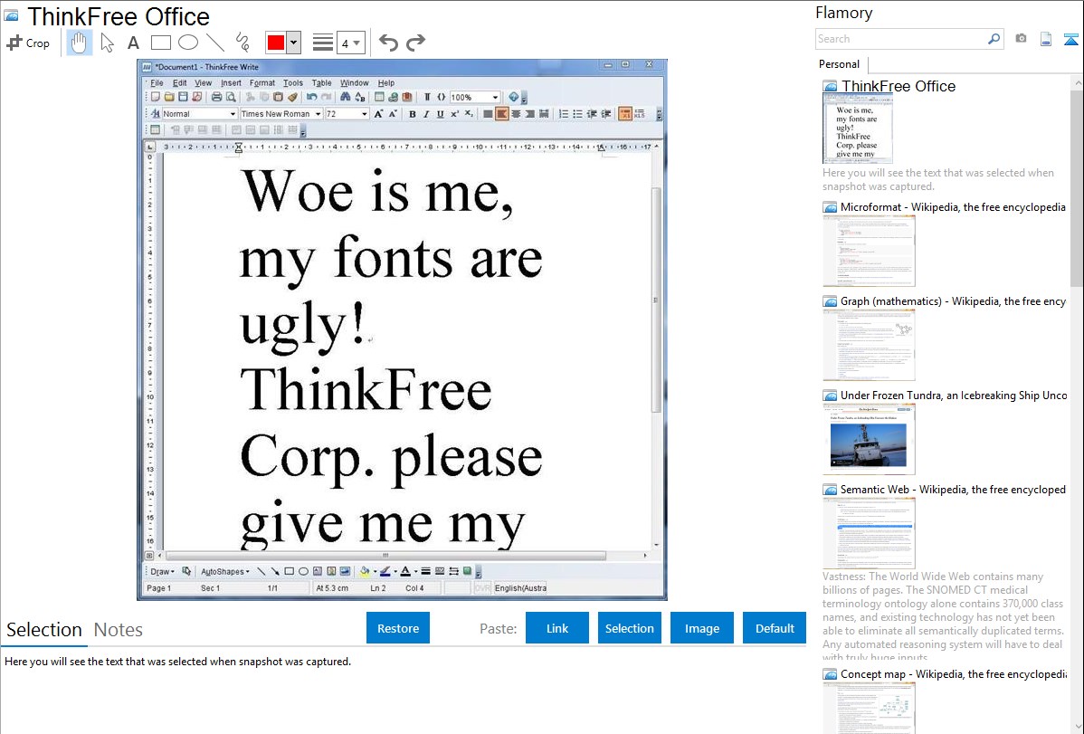The height and width of the screenshot is (734, 1084).
Task: Open the Under Frozen Tundra snapshot thumbnail
Action: click(869, 439)
